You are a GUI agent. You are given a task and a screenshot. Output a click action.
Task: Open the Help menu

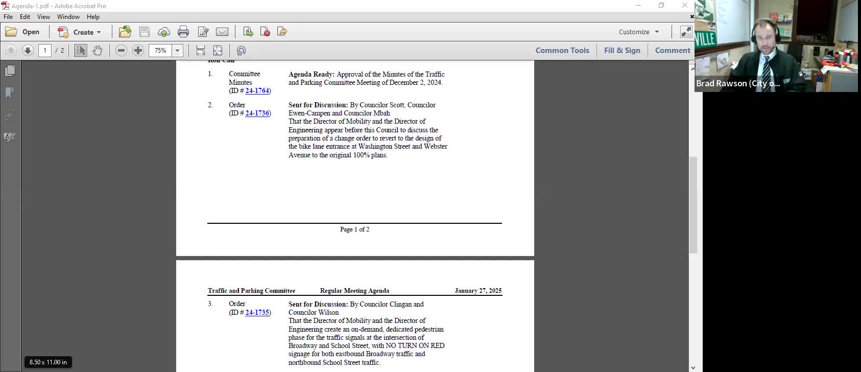[x=93, y=16]
